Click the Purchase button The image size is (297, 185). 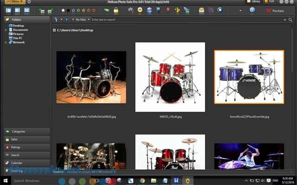tap(275, 11)
